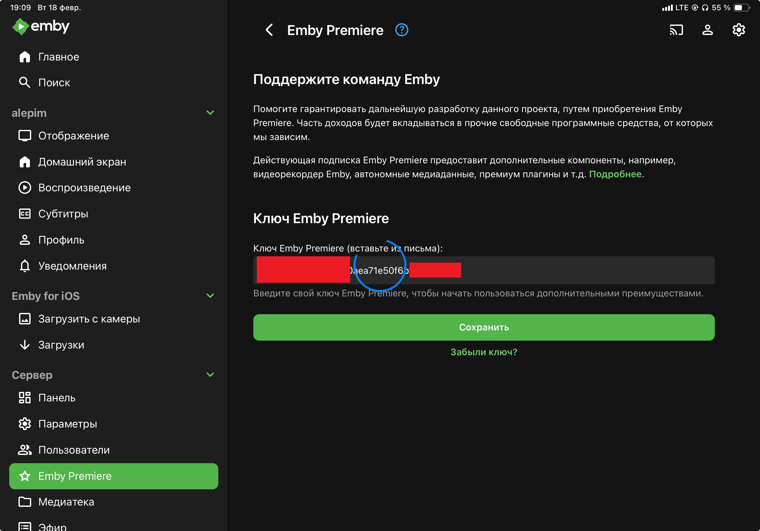Collapse the Сервер section
The image size is (760, 531).
(x=210, y=375)
